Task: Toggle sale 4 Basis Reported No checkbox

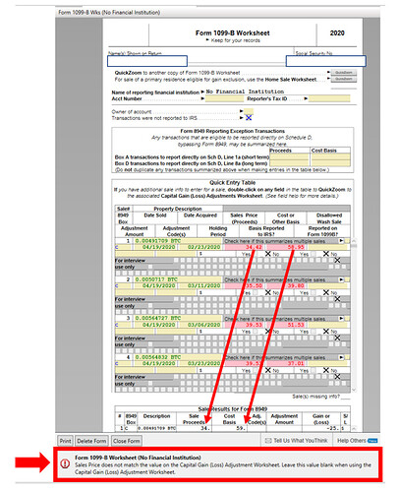Action: [x=267, y=370]
